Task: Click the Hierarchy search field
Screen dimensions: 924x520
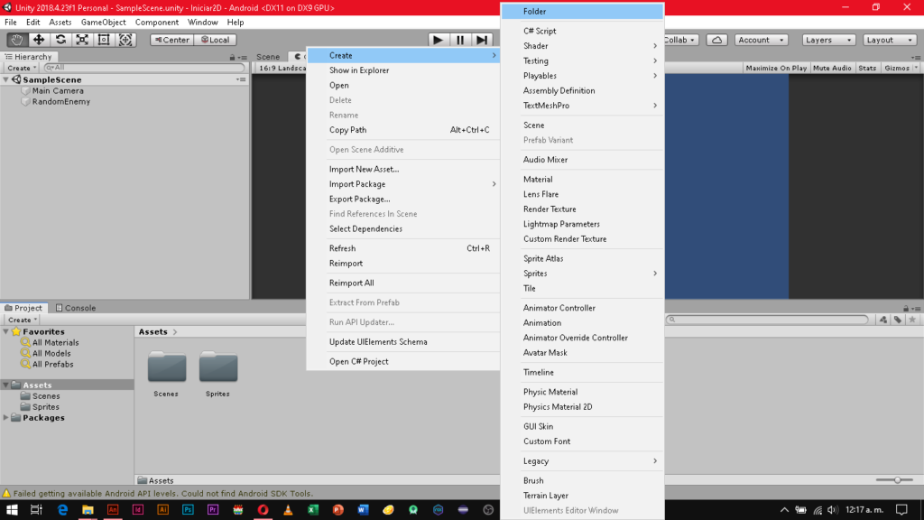Action: pos(144,68)
